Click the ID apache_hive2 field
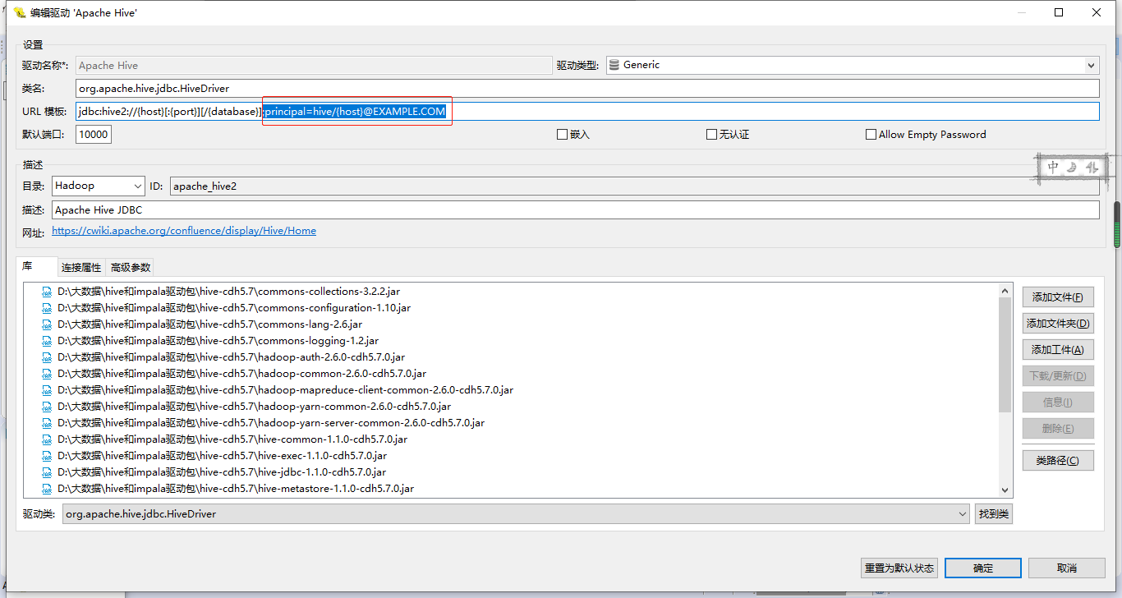Screen dimensions: 1122x598 coord(634,186)
